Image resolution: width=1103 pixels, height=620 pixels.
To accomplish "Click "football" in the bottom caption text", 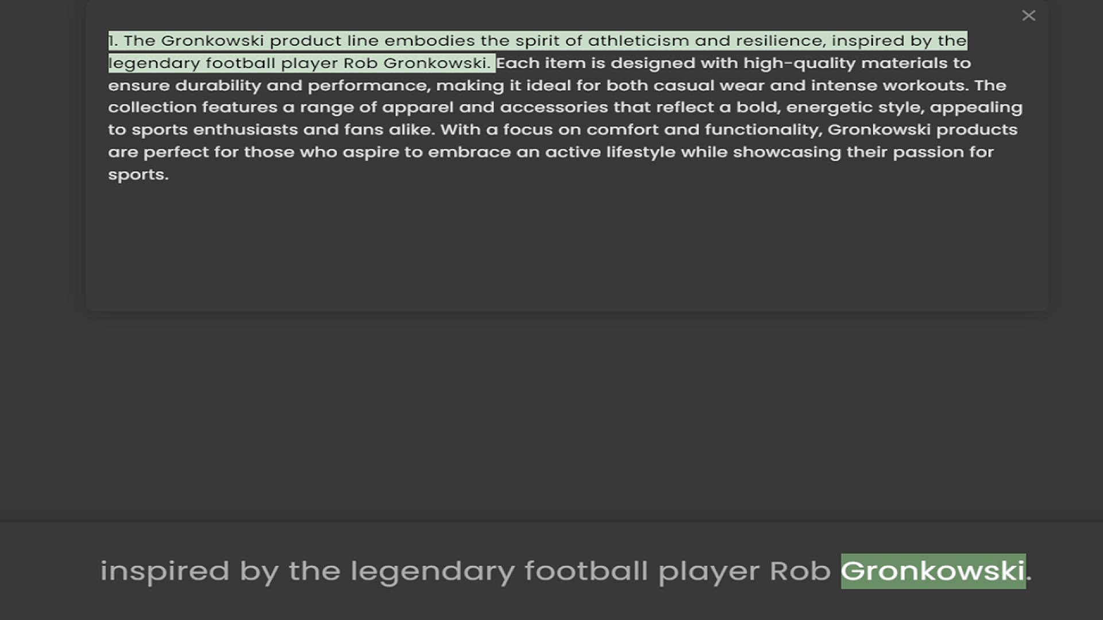I will point(586,571).
